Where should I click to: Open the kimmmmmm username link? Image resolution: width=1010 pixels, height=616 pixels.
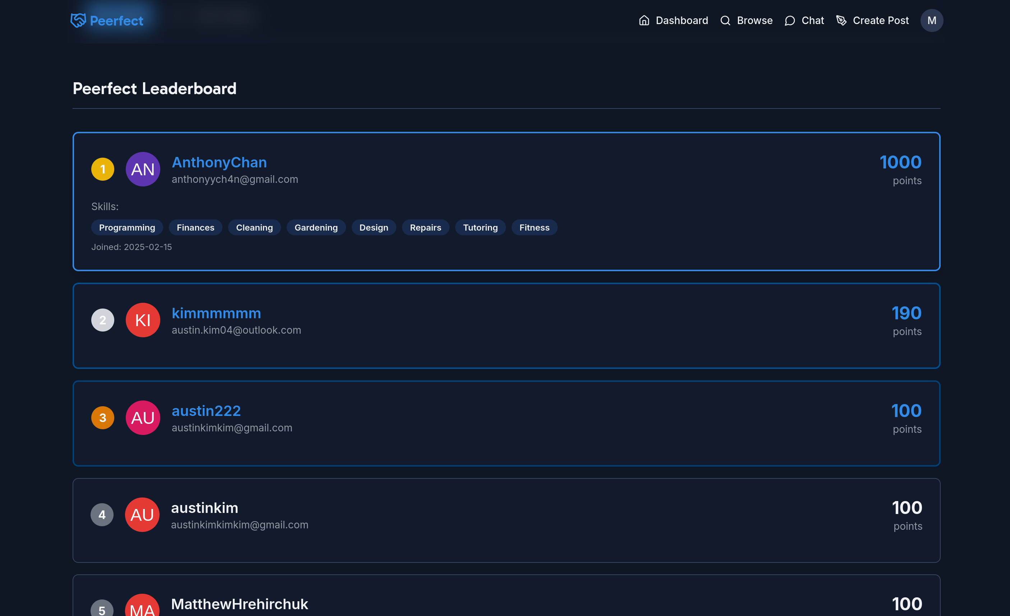pos(216,313)
